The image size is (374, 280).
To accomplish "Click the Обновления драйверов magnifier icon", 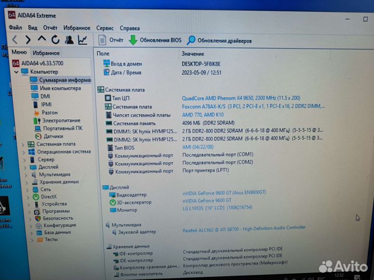I will click(191, 40).
